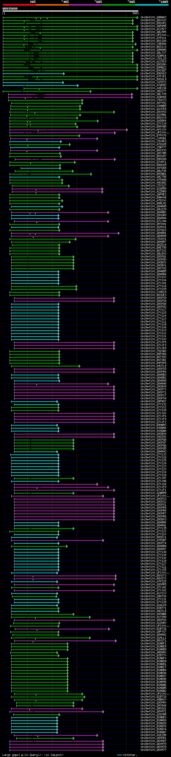This screenshot has width=171, height=757.
Task: Select the UniRef100_O82277 label
Action: tap(153, 91)
